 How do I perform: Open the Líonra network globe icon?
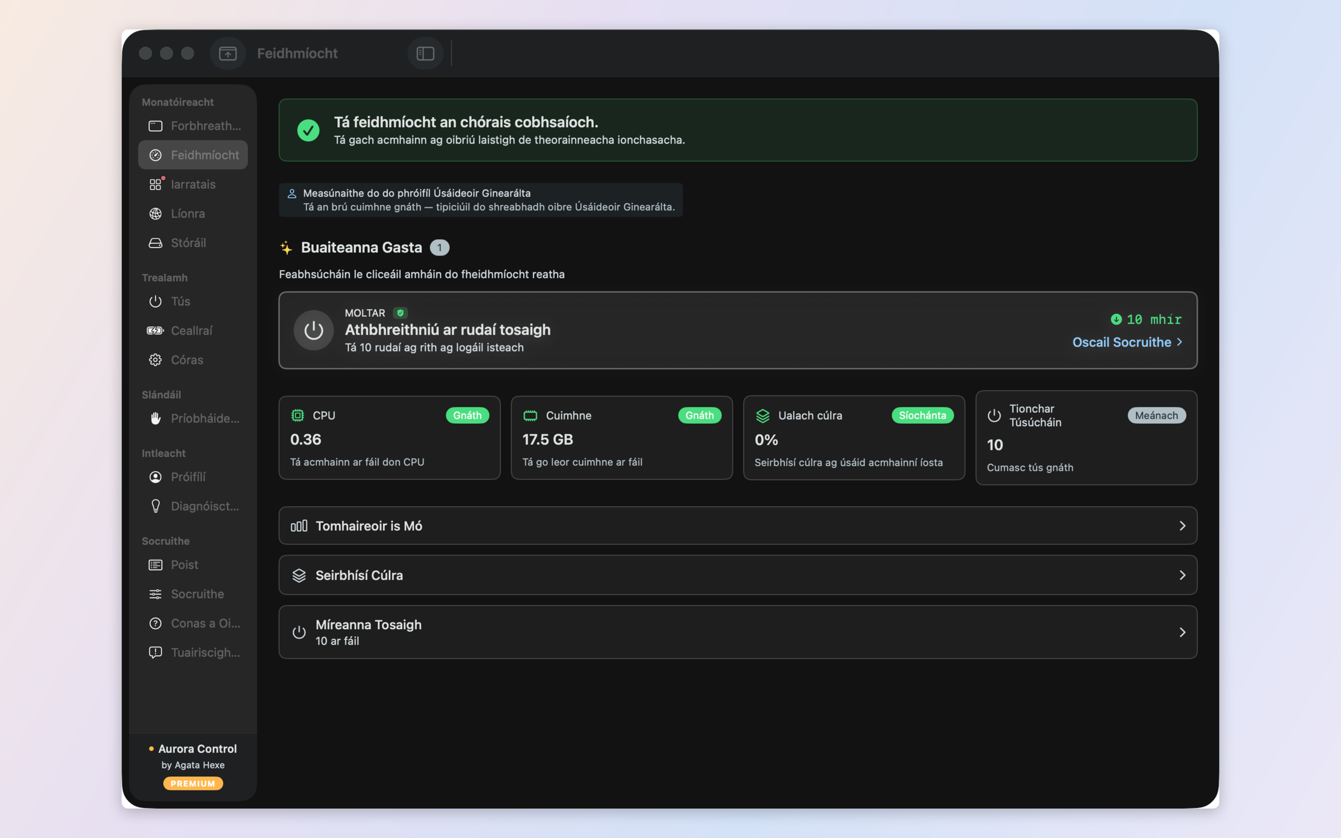click(156, 214)
